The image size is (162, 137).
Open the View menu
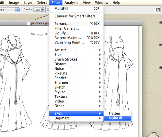[87, 3]
